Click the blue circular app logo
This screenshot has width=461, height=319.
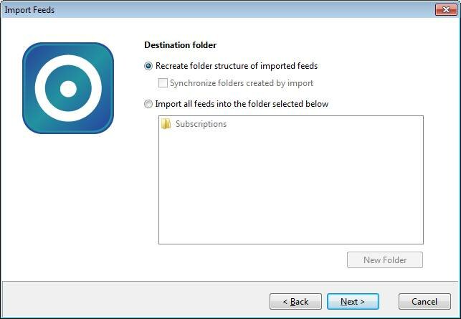(68, 88)
